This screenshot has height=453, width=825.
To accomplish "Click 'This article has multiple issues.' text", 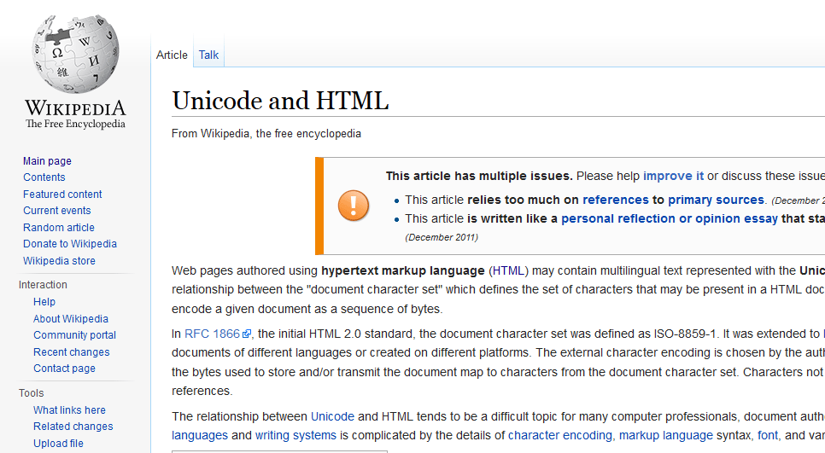I will (479, 176).
